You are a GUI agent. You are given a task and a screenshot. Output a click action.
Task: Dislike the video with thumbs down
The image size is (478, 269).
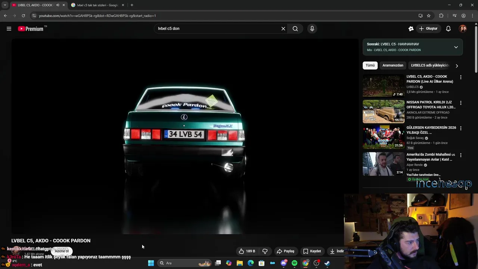(x=265, y=251)
